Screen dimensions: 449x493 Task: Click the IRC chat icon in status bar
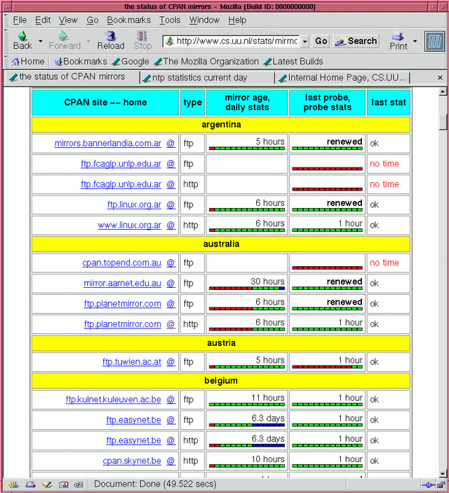tap(79, 484)
